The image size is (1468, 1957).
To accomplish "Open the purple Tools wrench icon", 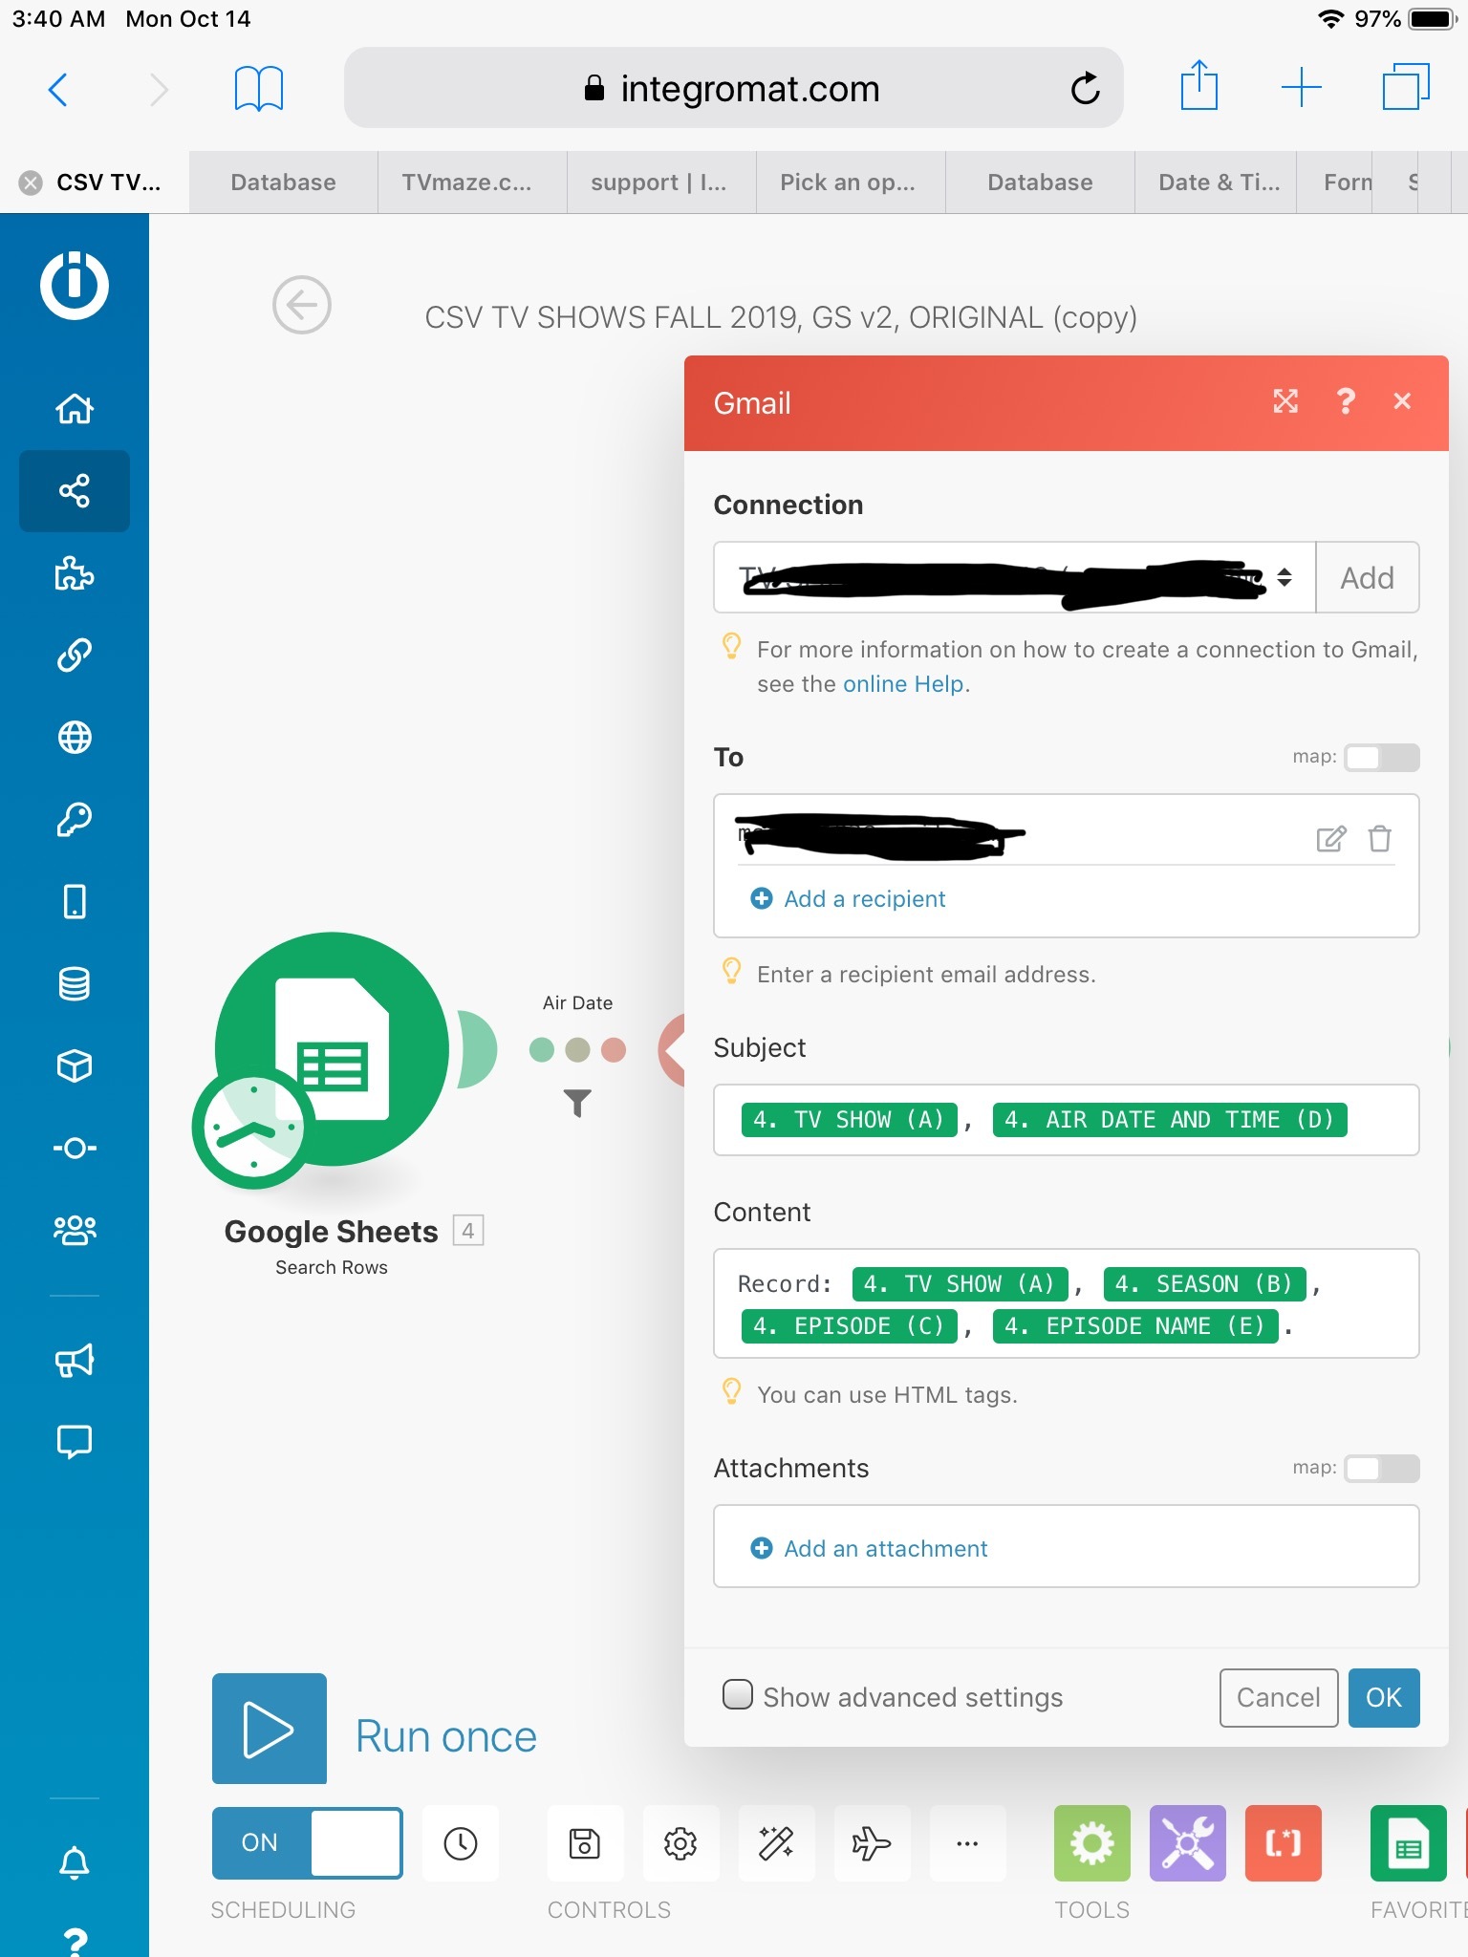I will pyautogui.click(x=1187, y=1843).
